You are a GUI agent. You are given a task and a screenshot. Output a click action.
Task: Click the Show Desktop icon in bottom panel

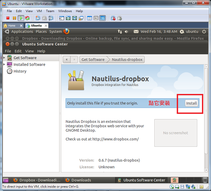6,180
